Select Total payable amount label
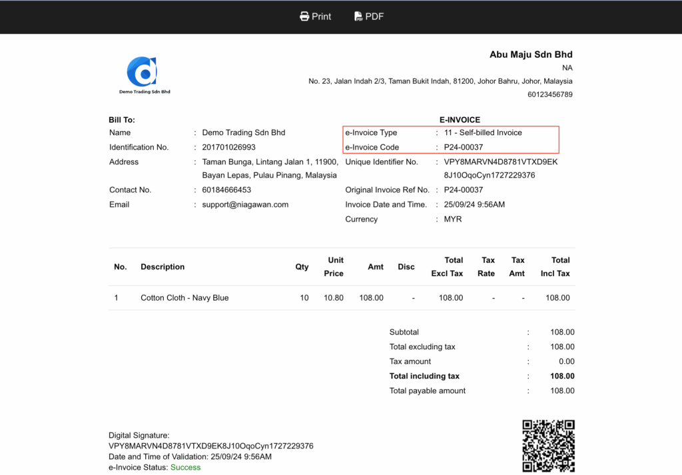The width and height of the screenshot is (682, 475). point(427,391)
